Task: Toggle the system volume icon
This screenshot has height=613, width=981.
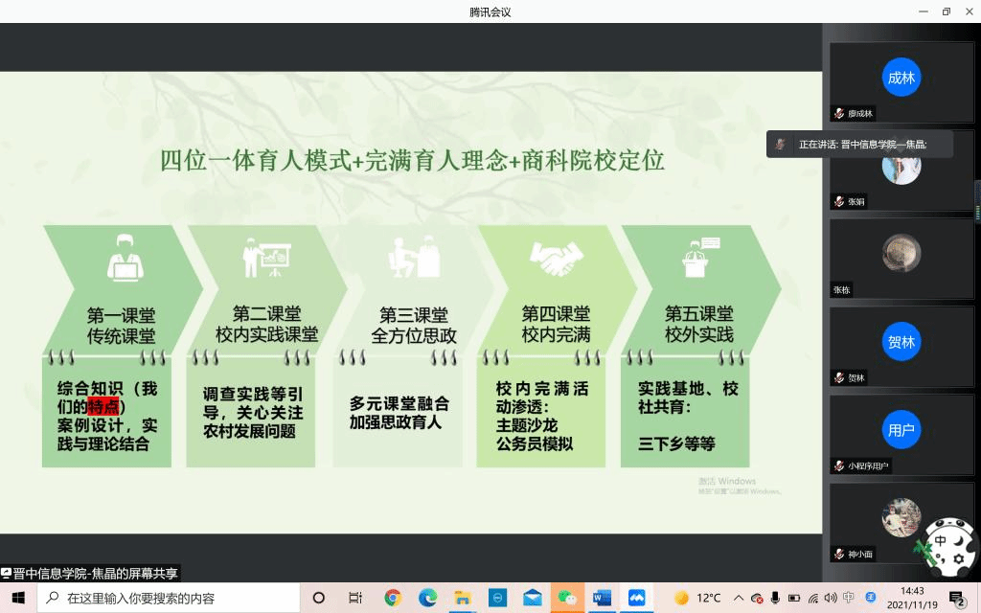Action: (830, 599)
